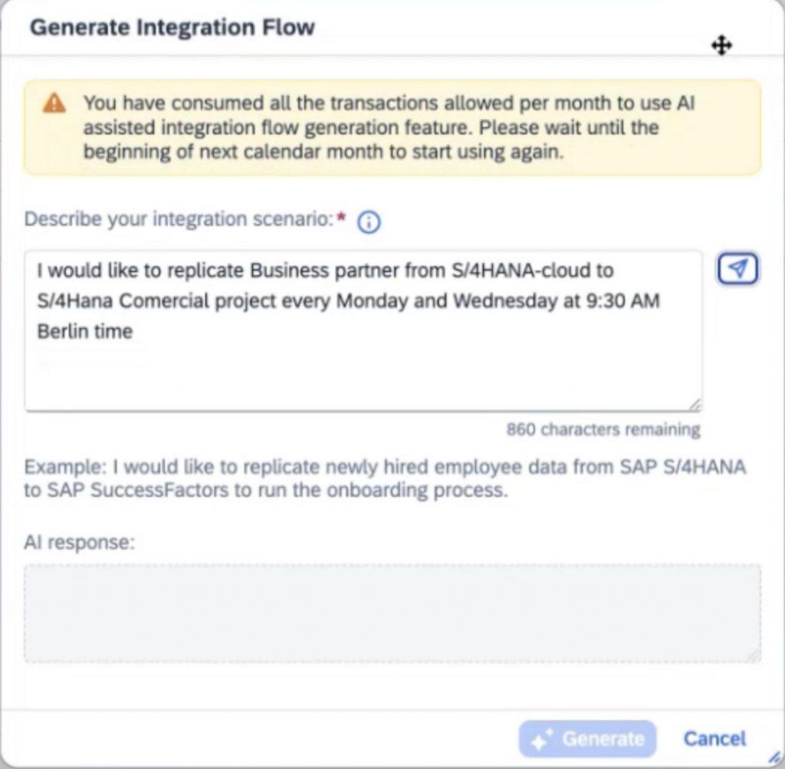This screenshot has height=769, width=785.
Task: Click the Generate Integration Flow title
Action: [172, 27]
